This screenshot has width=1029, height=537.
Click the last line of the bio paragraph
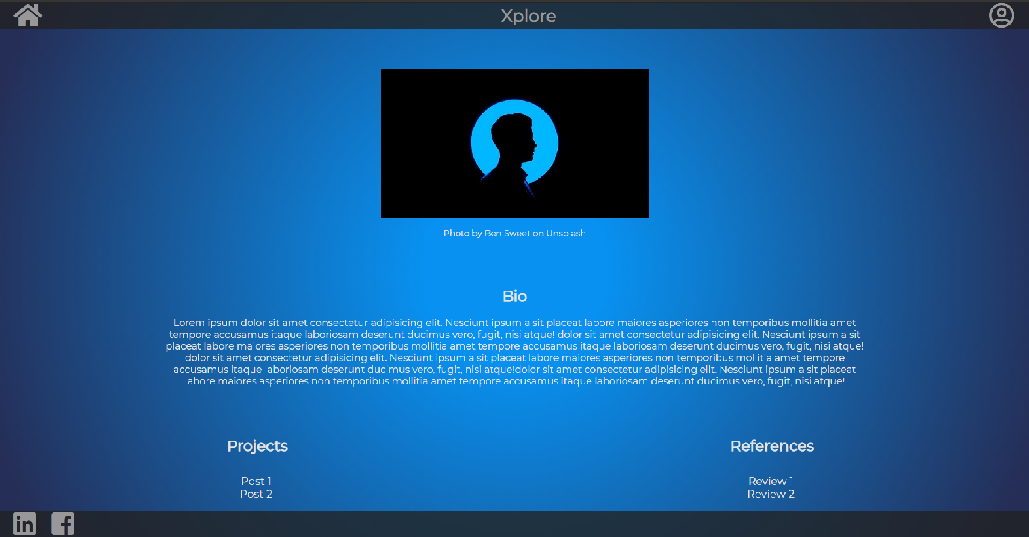pos(514,381)
